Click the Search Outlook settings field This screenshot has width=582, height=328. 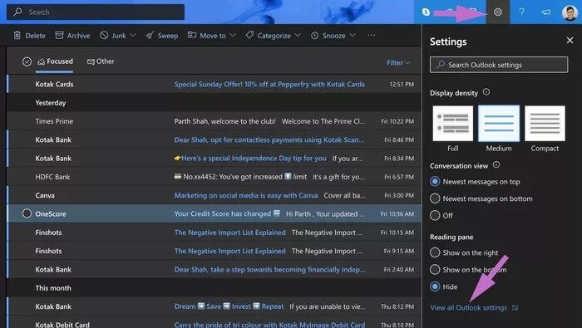(499, 65)
